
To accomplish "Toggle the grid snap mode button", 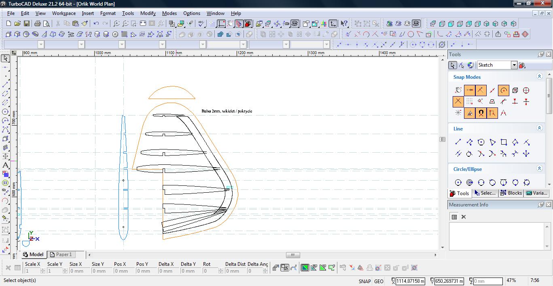I will [x=469, y=102].
